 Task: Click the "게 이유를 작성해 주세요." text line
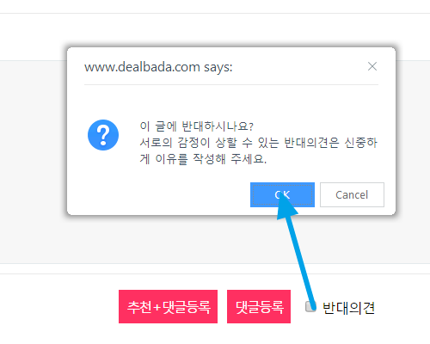203,159
